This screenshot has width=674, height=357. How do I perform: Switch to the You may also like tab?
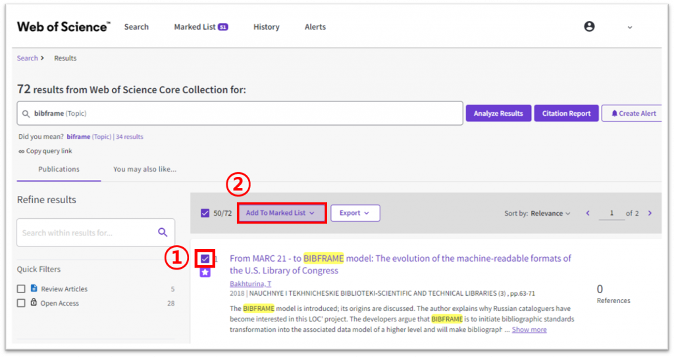(145, 169)
